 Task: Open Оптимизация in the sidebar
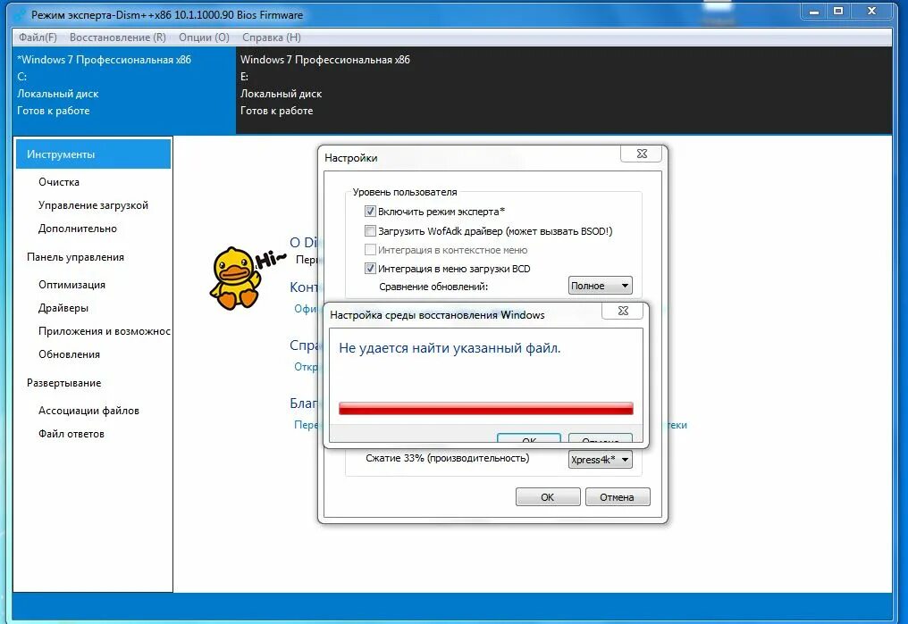pos(71,285)
